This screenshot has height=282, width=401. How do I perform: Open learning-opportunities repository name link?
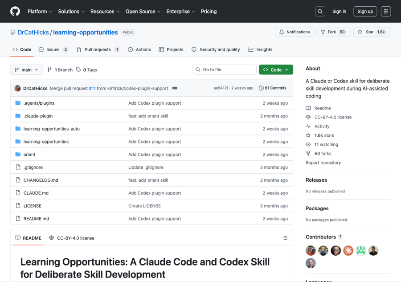tap(86, 33)
